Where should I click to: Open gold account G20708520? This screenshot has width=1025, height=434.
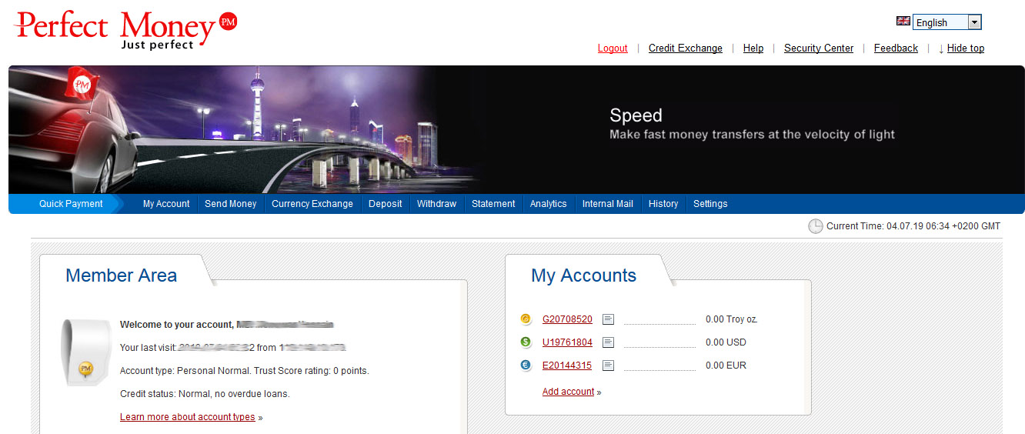(x=567, y=319)
